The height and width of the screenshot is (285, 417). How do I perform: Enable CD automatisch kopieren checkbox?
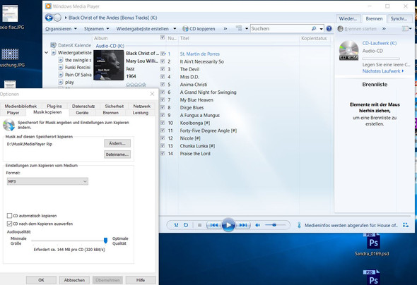pos(10,215)
